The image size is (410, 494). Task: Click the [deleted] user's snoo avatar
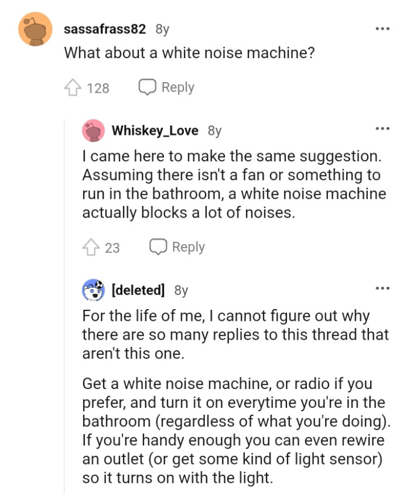pyautogui.click(x=92, y=288)
